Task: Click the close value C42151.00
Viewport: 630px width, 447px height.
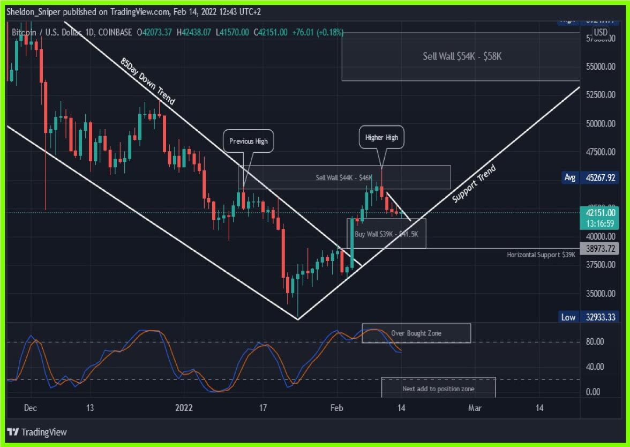Action: 271,32
